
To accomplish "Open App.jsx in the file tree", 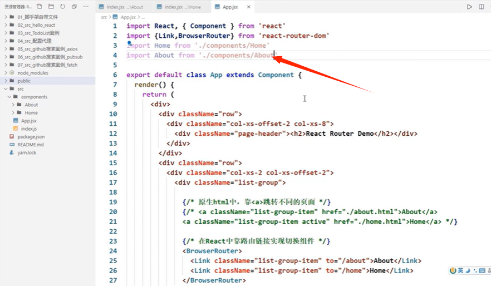I will coord(29,121).
